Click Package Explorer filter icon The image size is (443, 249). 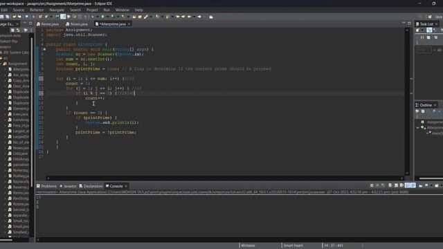point(26,30)
